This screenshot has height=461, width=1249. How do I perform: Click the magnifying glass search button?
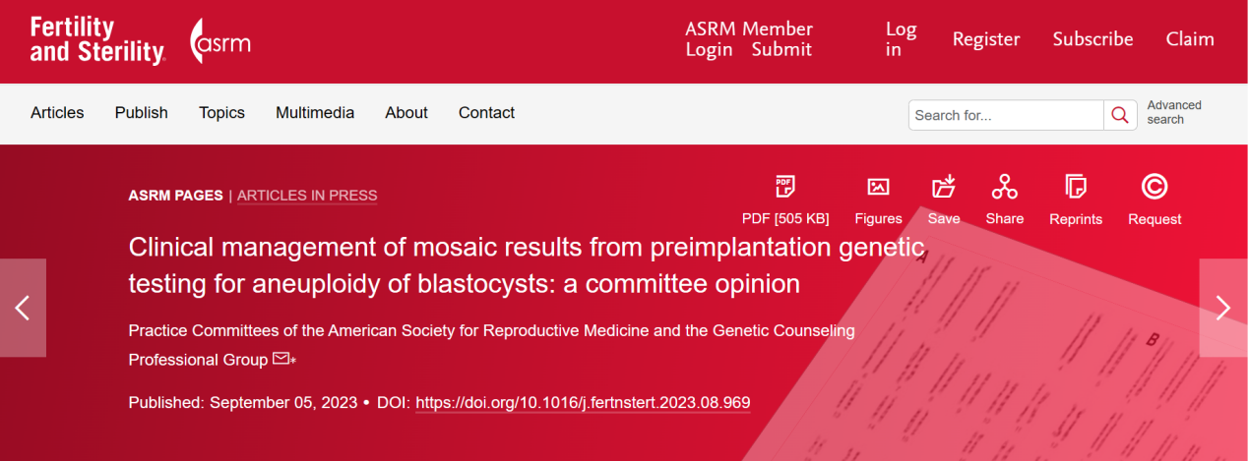1119,115
